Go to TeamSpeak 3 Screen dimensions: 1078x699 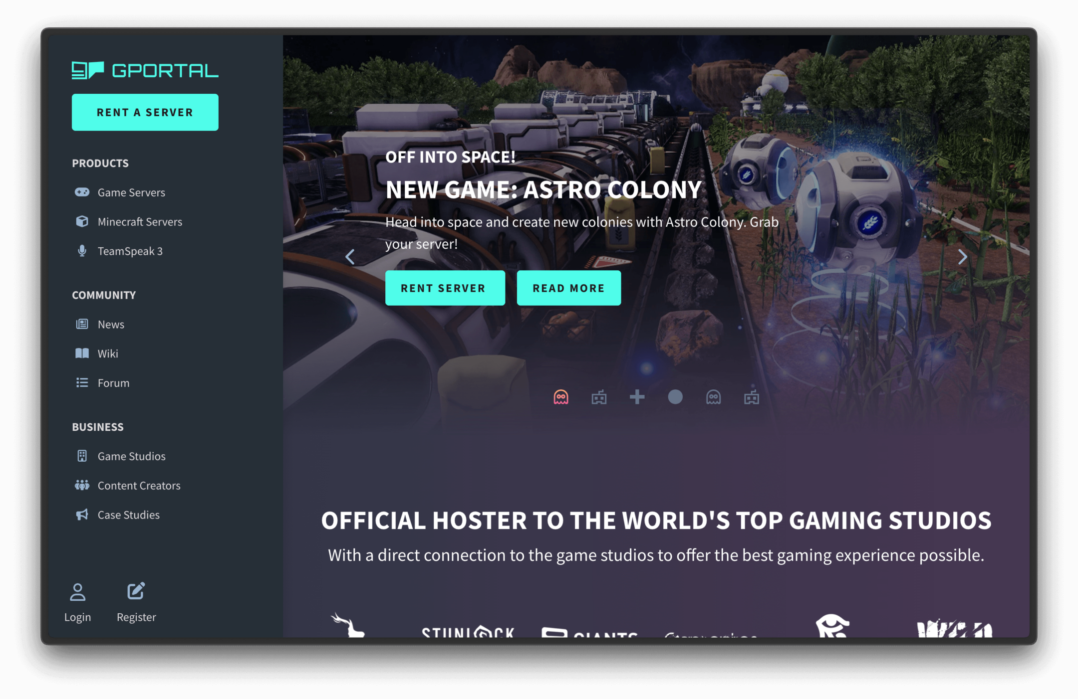click(x=130, y=251)
